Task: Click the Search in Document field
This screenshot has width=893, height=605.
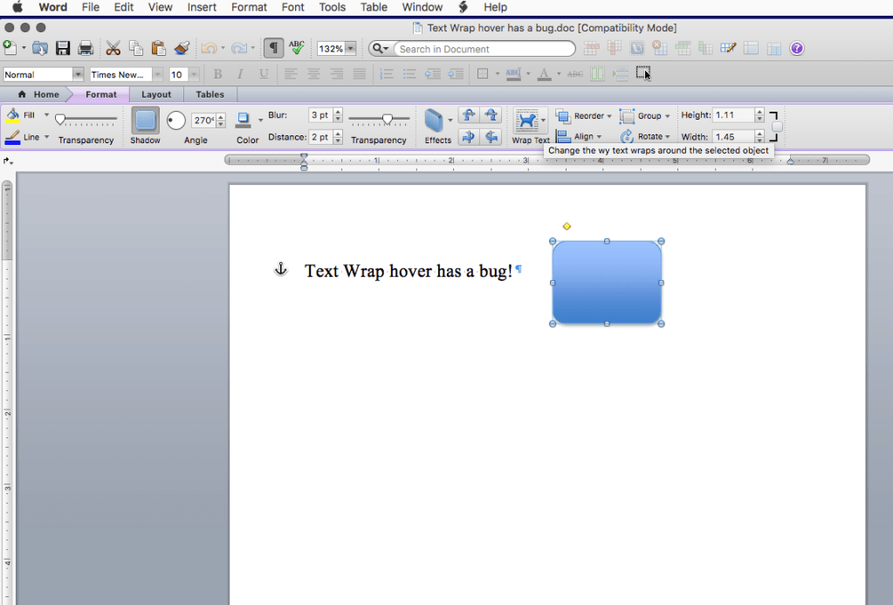Action: pyautogui.click(x=483, y=49)
